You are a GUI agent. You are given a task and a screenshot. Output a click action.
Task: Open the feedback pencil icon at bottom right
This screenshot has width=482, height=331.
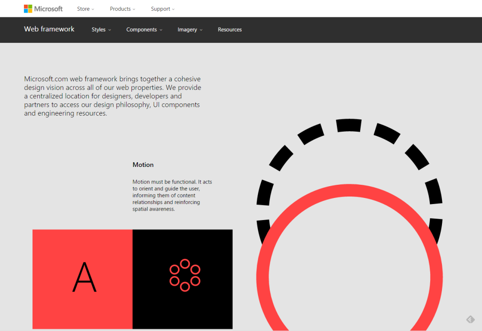pos(470,319)
